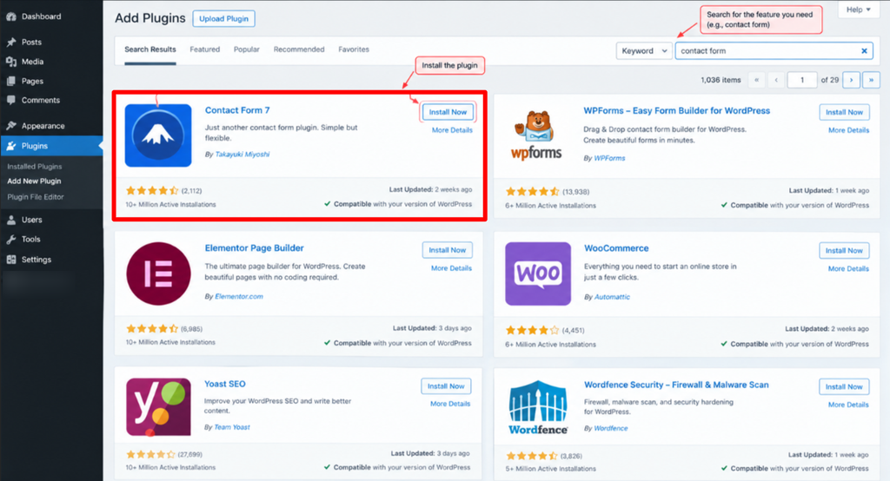Click the Posts pin icon

pos(11,42)
